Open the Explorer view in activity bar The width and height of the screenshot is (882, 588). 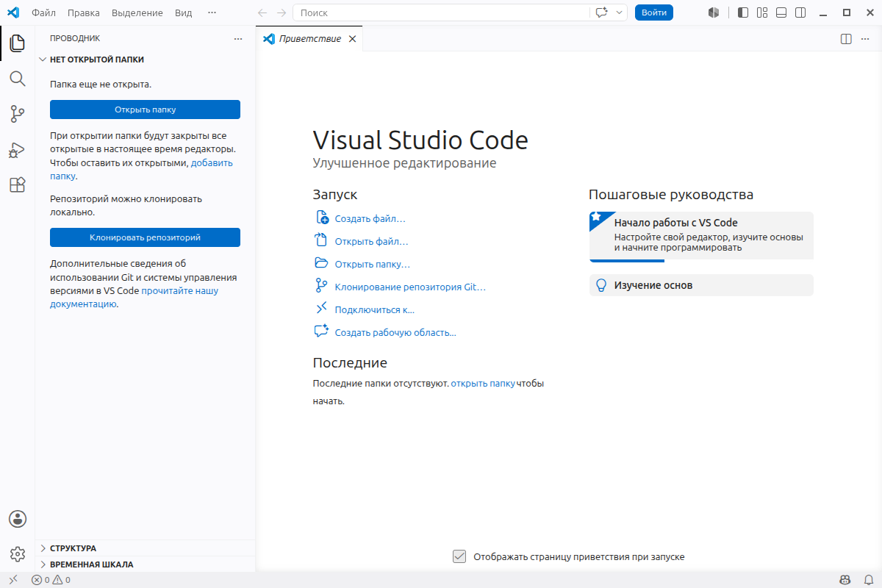pos(18,43)
